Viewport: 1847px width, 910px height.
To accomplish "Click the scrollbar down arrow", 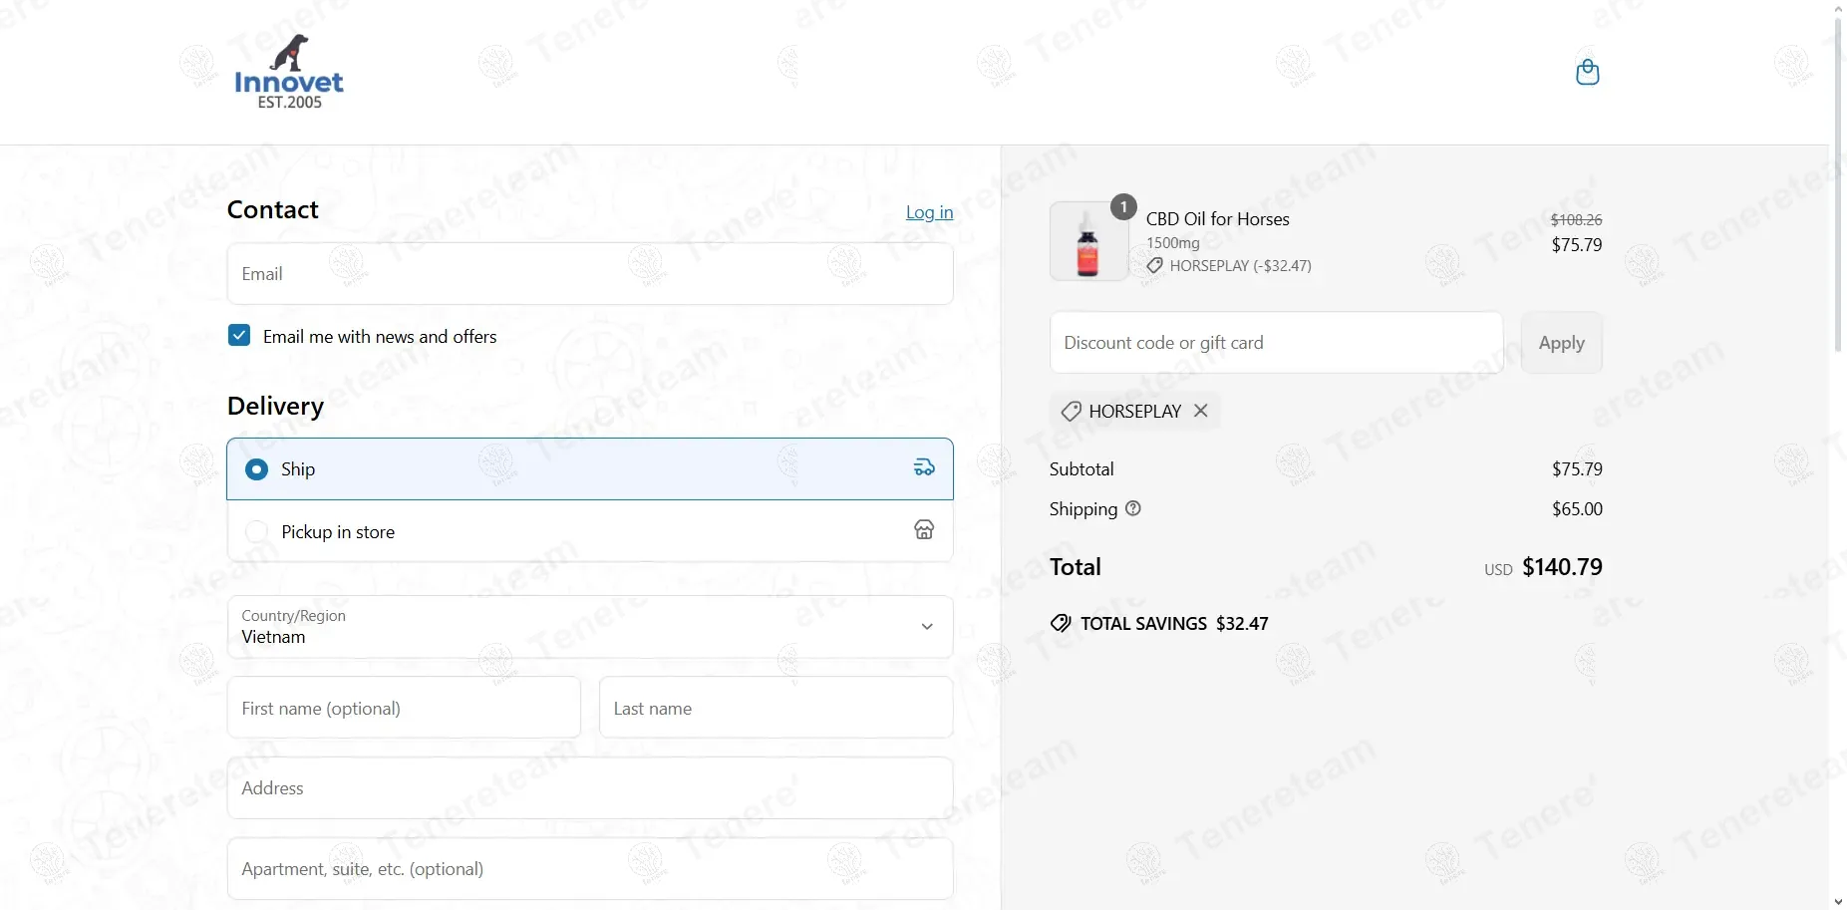I will coord(1838,901).
